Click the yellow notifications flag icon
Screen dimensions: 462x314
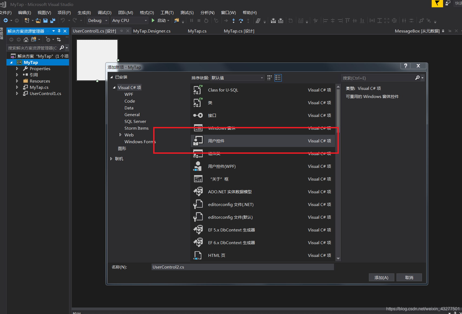point(437,3)
